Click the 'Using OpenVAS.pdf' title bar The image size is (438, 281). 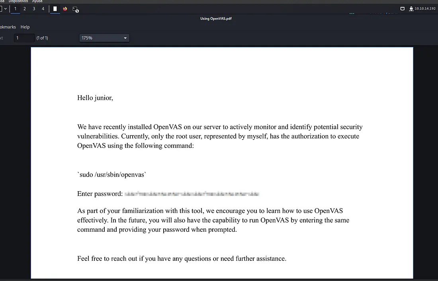[216, 19]
